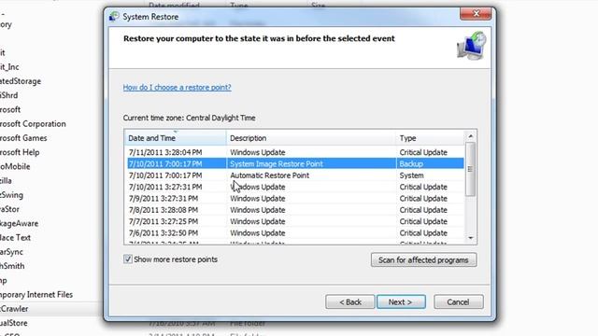Select the VirtualStore folder in Explorer window

(x=14, y=323)
